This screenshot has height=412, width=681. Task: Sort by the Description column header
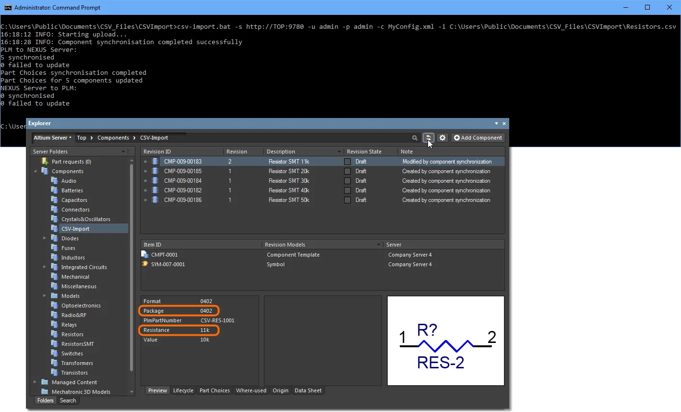pos(303,152)
